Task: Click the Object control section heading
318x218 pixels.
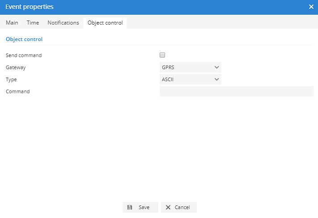Action: (x=24, y=39)
